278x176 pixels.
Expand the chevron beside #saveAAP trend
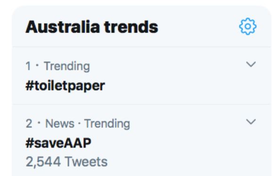[251, 122]
